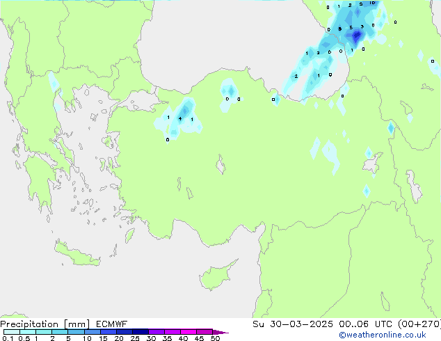Pick the 15–20 mm legend color swatch
The width and height of the screenshot is (441, 341).
[x=108, y=332]
